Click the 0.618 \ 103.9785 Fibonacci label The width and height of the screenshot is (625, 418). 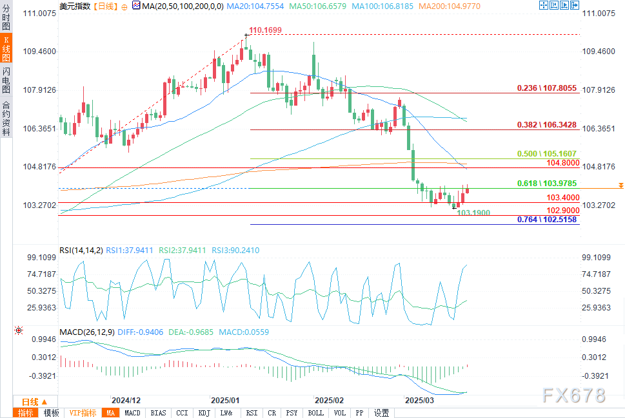coord(547,184)
